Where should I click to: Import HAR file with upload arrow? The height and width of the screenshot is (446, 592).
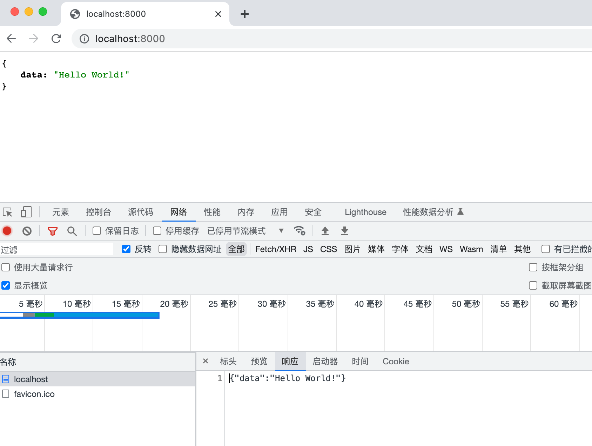325,231
